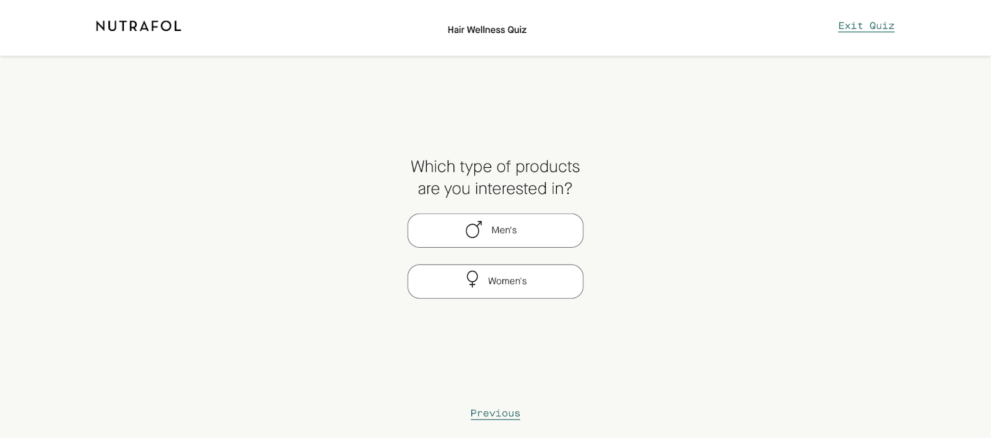The image size is (991, 438).
Task: Click the "Men's" text label
Action: (504, 230)
